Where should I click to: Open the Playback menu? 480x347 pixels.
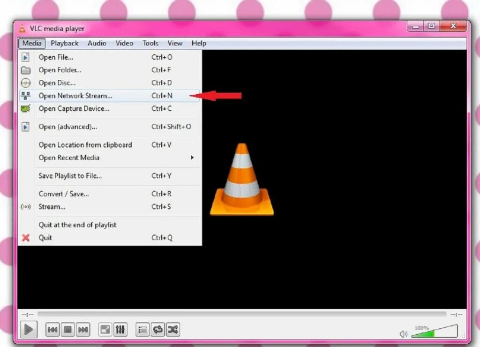pos(65,43)
